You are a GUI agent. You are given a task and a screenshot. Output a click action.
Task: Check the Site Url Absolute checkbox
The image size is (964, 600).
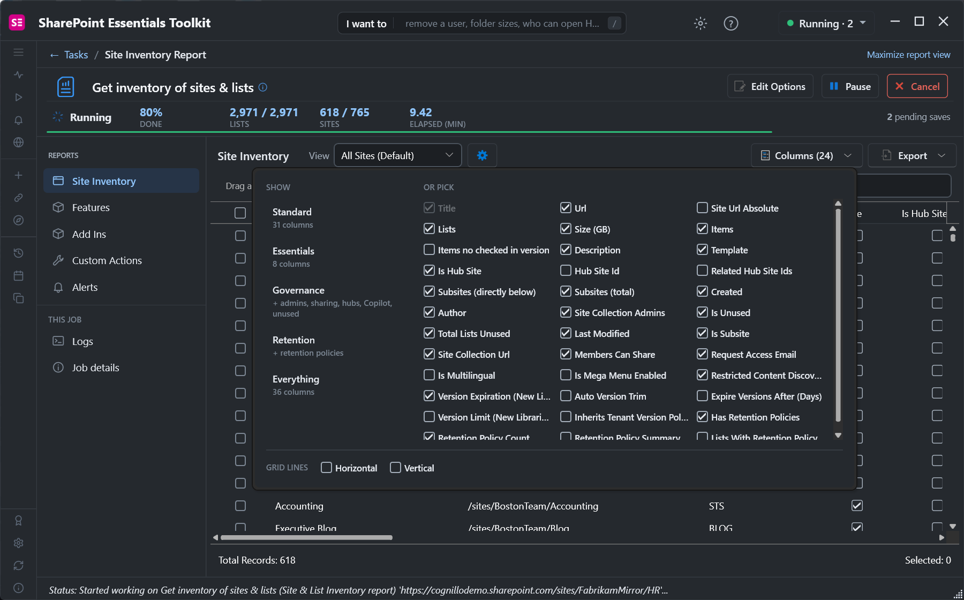702,208
